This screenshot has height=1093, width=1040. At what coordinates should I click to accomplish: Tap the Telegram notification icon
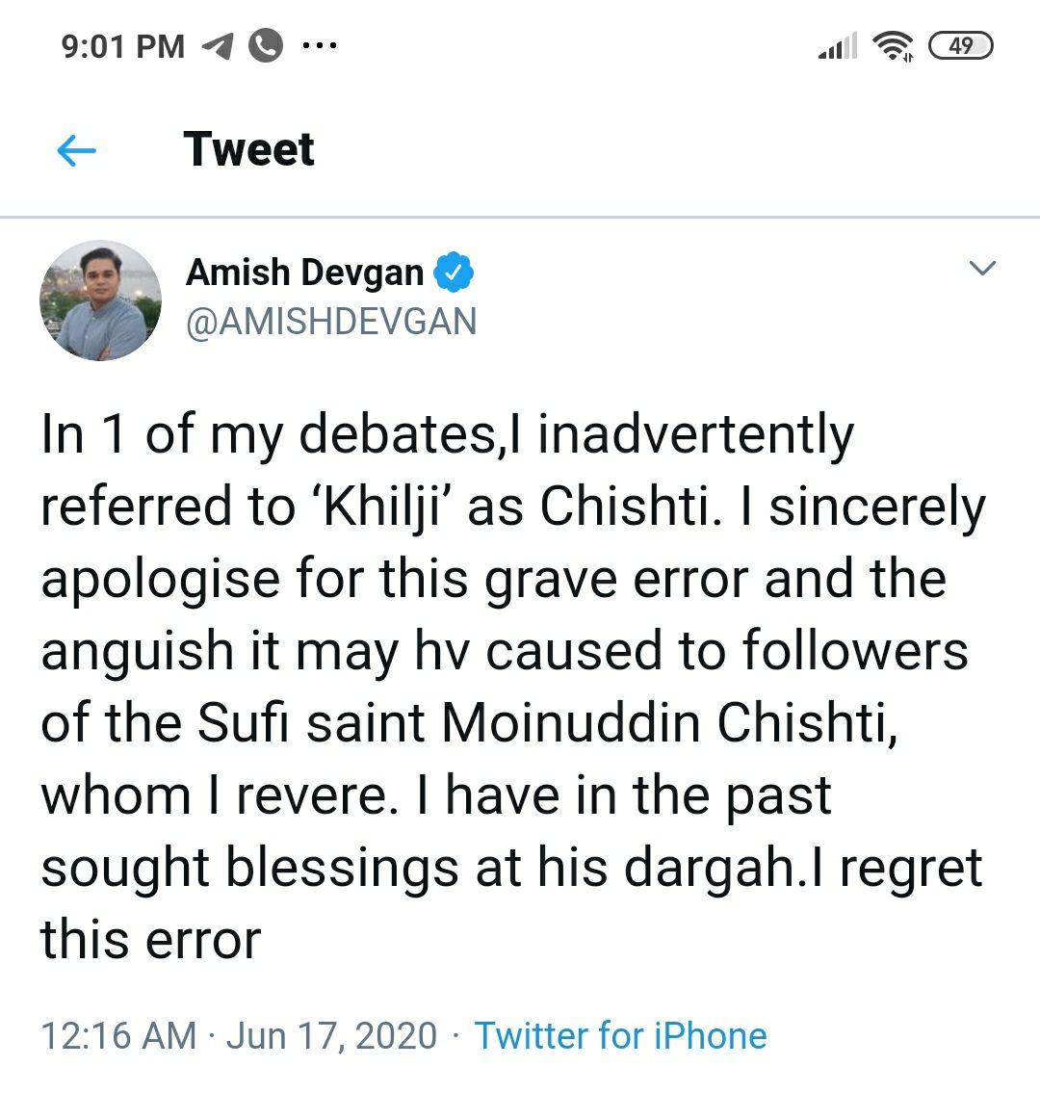(x=218, y=45)
